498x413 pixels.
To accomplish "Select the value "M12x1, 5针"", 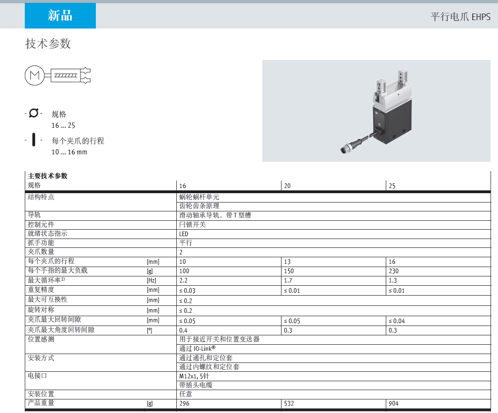I will (x=194, y=376).
